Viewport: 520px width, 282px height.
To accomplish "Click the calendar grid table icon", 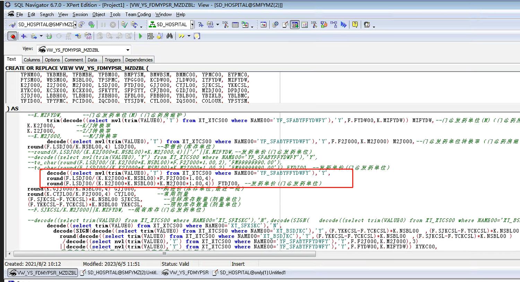I will pyautogui.click(x=235, y=25).
